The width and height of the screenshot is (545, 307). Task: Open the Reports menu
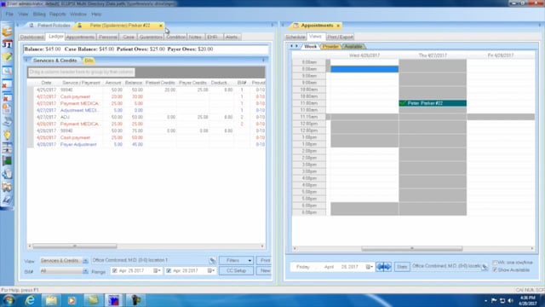pyautogui.click(x=58, y=14)
